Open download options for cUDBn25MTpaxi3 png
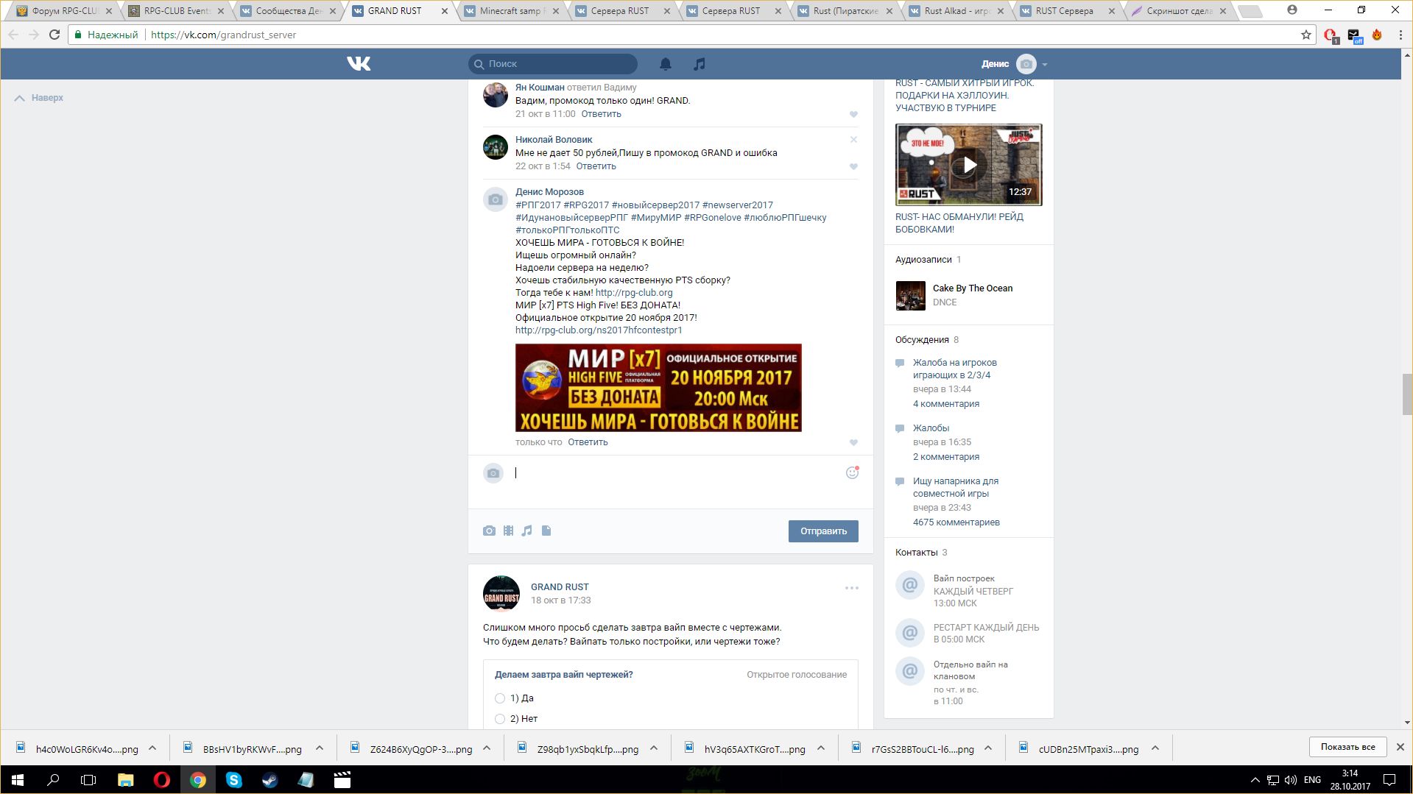Viewport: 1413px width, 794px height. pos(1155,748)
